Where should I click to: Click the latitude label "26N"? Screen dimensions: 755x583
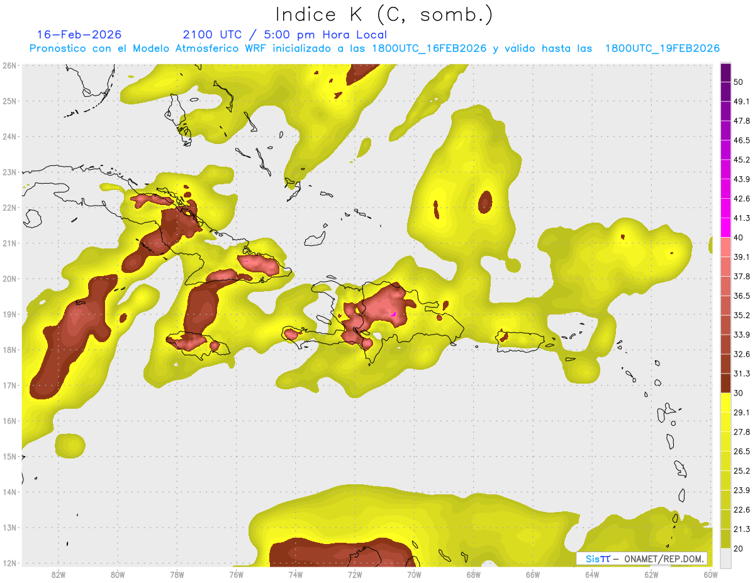[x=9, y=65]
